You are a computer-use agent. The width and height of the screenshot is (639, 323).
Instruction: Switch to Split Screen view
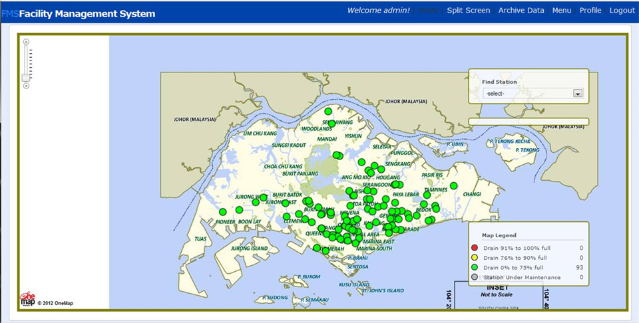tap(468, 11)
